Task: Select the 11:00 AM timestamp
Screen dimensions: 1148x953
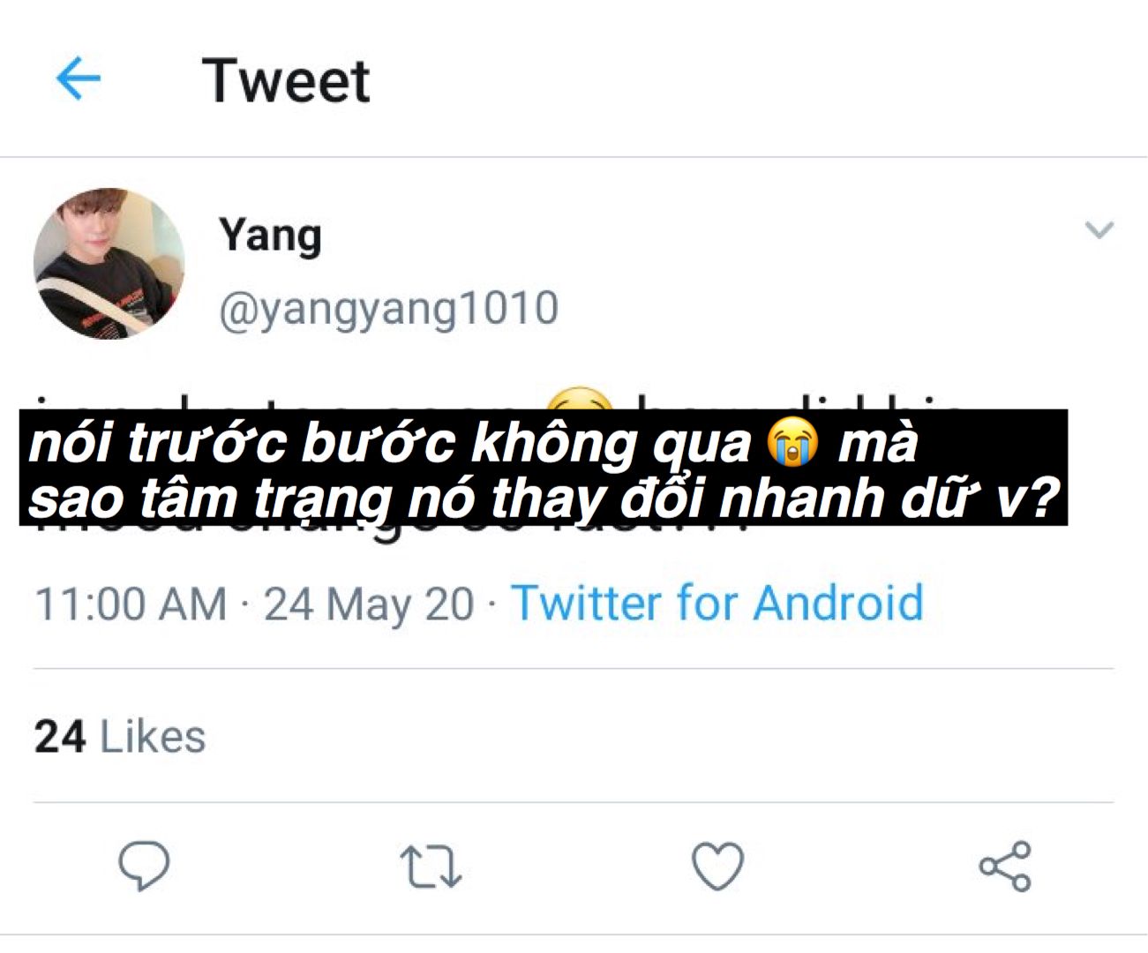Action: (x=131, y=604)
